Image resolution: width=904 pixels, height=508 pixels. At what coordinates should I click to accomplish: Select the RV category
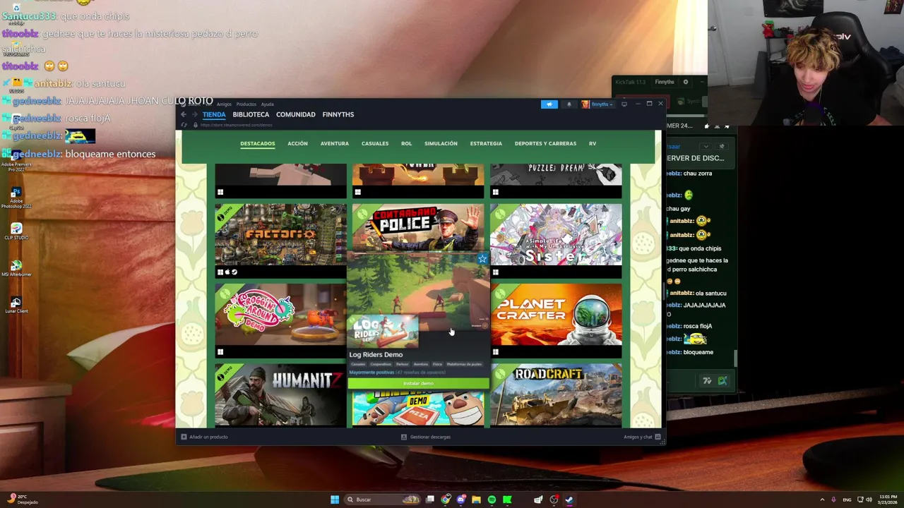tap(593, 144)
